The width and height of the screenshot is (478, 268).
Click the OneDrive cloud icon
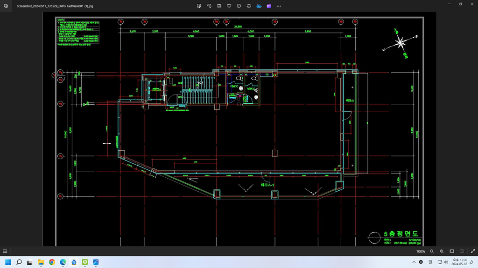(259, 6)
